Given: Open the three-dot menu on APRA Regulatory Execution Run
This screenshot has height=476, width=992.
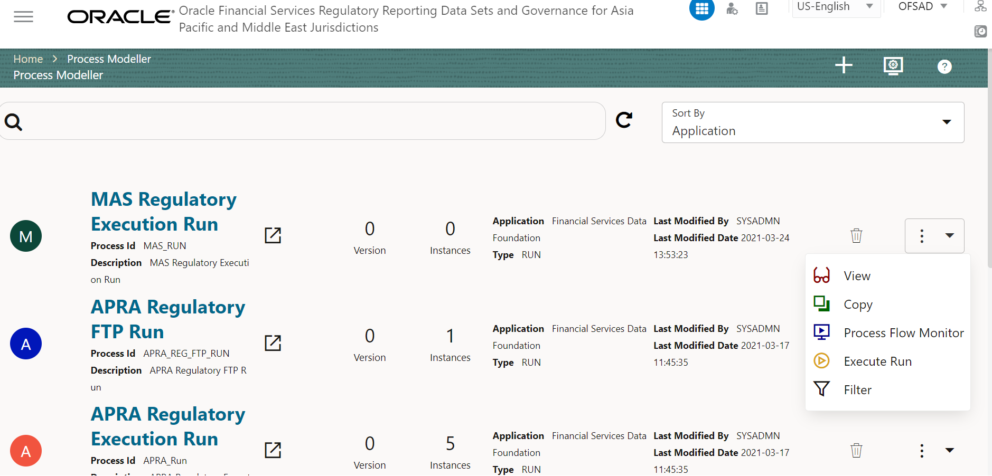Looking at the screenshot, I should 921,450.
